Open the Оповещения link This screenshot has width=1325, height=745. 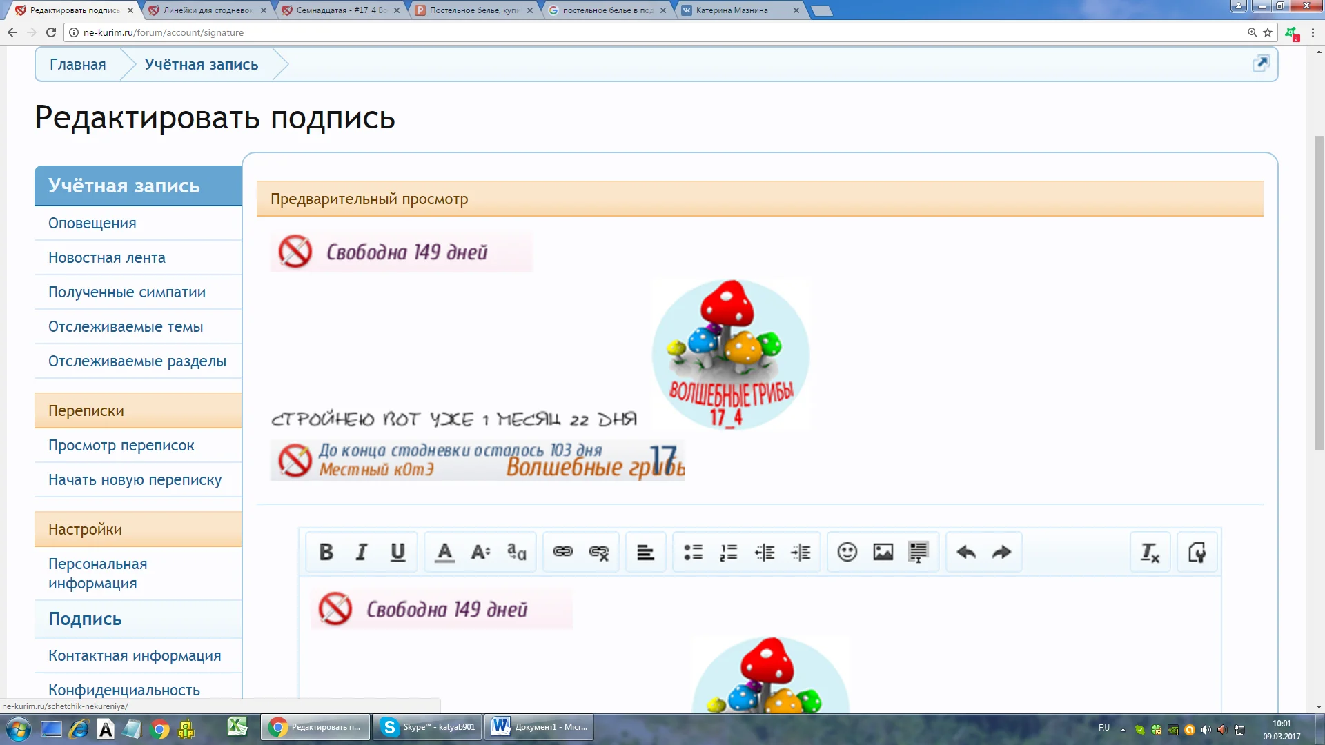coord(92,223)
